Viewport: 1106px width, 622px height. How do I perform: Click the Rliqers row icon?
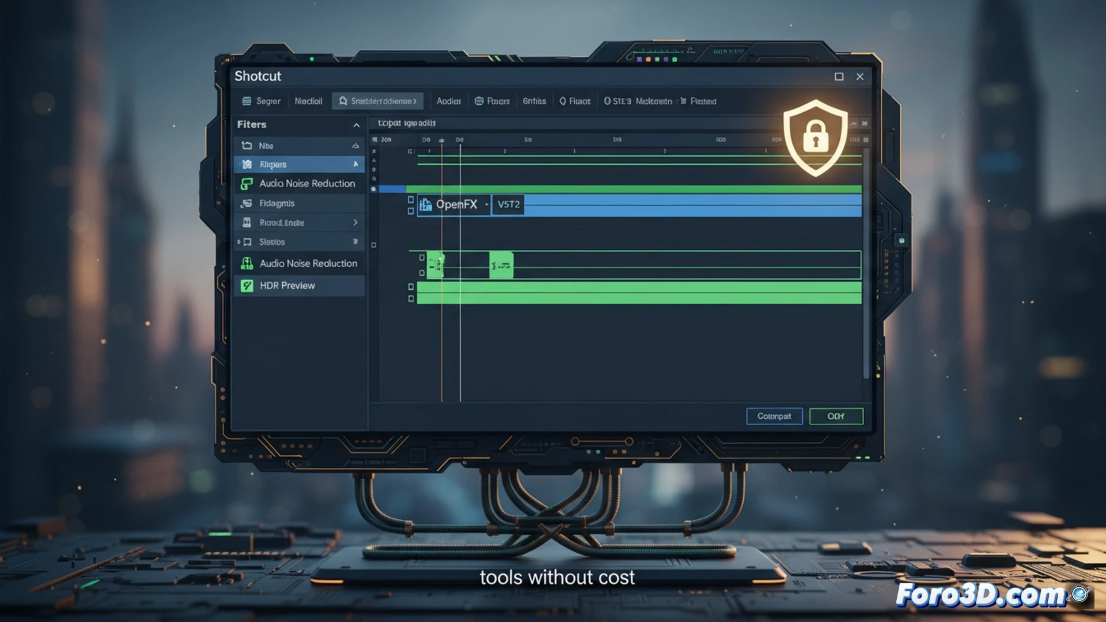tap(247, 164)
